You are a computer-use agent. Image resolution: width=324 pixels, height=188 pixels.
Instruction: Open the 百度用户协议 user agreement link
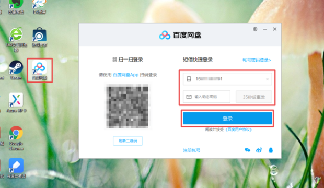239,130
